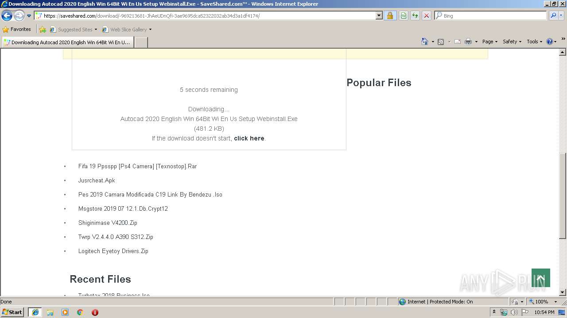
Task: Click the Show Desktop tray icon
Action: [x=562, y=312]
